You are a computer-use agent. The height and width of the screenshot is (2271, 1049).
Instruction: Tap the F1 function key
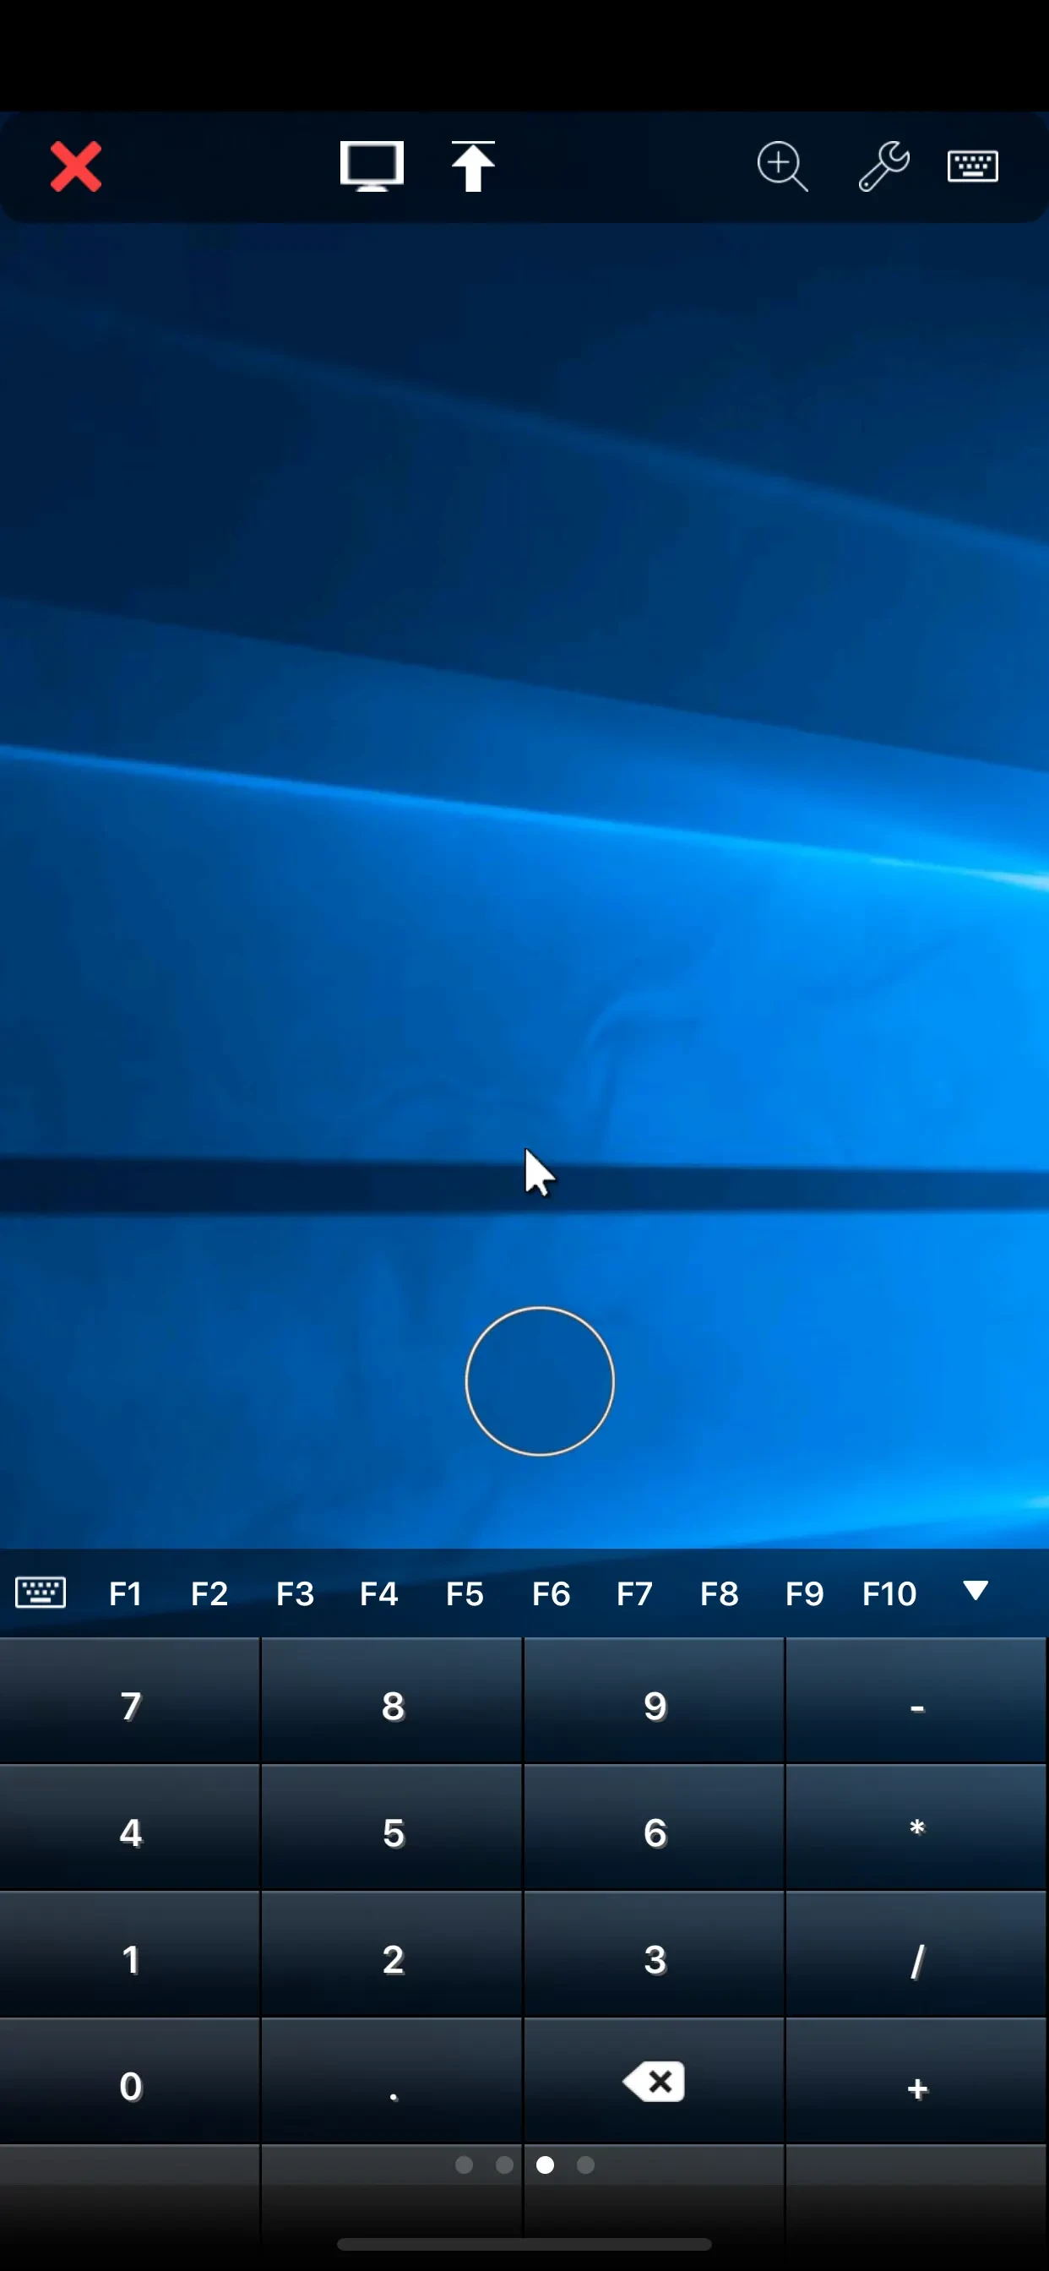pyautogui.click(x=125, y=1593)
